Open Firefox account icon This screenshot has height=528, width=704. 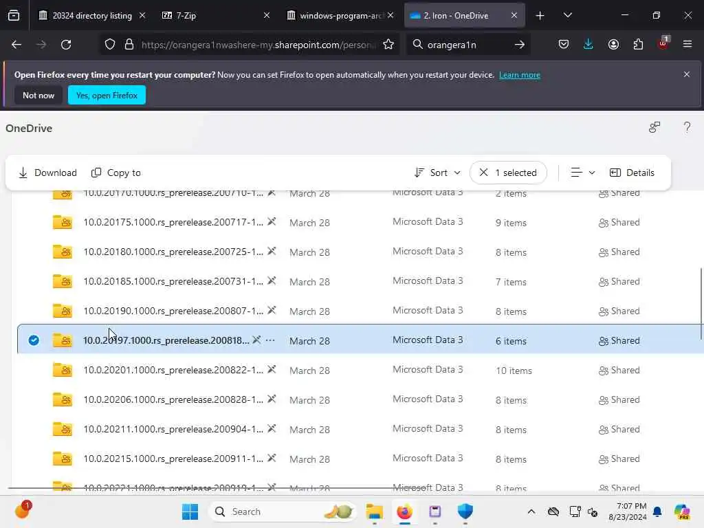click(x=613, y=45)
